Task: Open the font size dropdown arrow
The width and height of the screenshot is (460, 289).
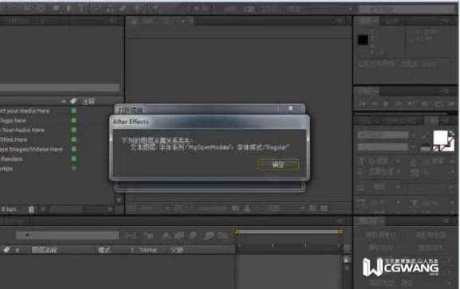Action: coord(398,161)
